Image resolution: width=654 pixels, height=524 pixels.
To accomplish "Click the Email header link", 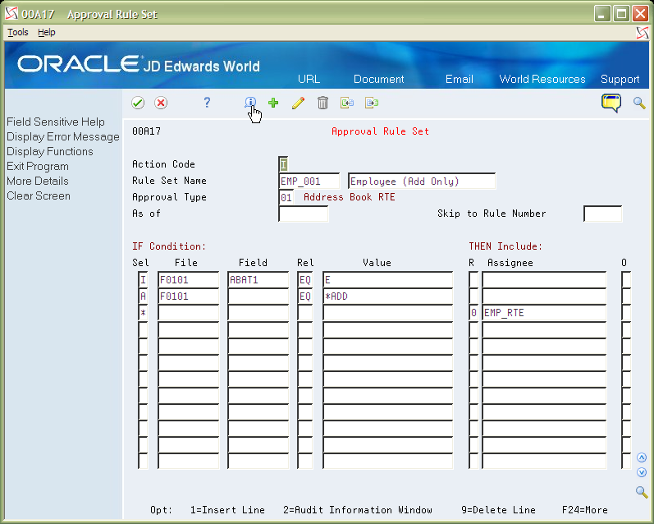I will [460, 79].
